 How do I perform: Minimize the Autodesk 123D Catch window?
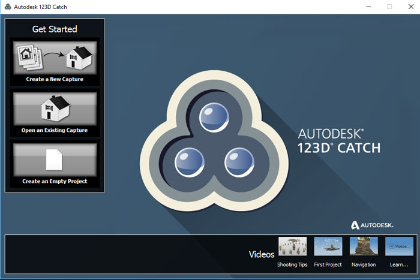368,7
